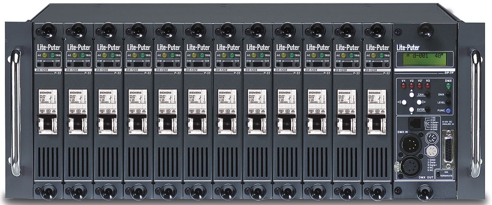The image size is (492, 205).
Task: Touch the yellow AC LED on fourth module
Action: click(x=134, y=55)
